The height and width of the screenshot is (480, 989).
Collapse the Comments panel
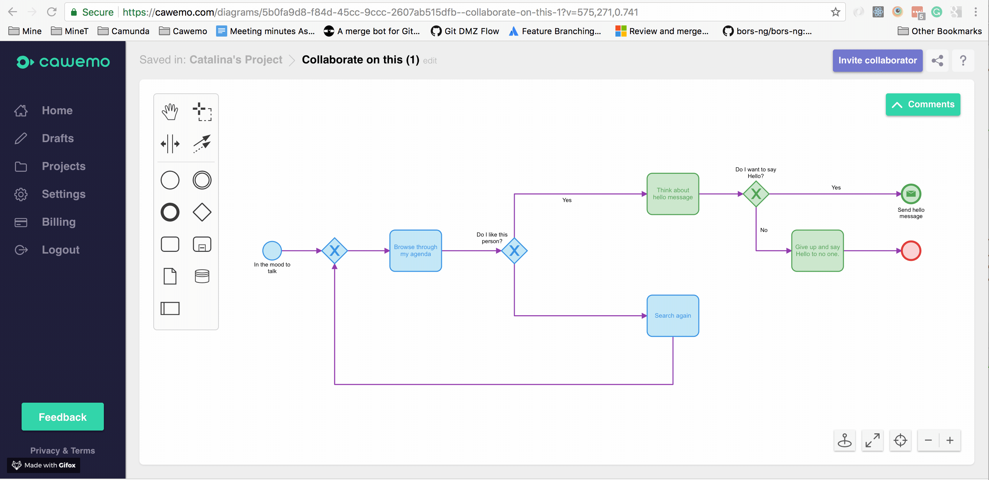[x=922, y=104]
